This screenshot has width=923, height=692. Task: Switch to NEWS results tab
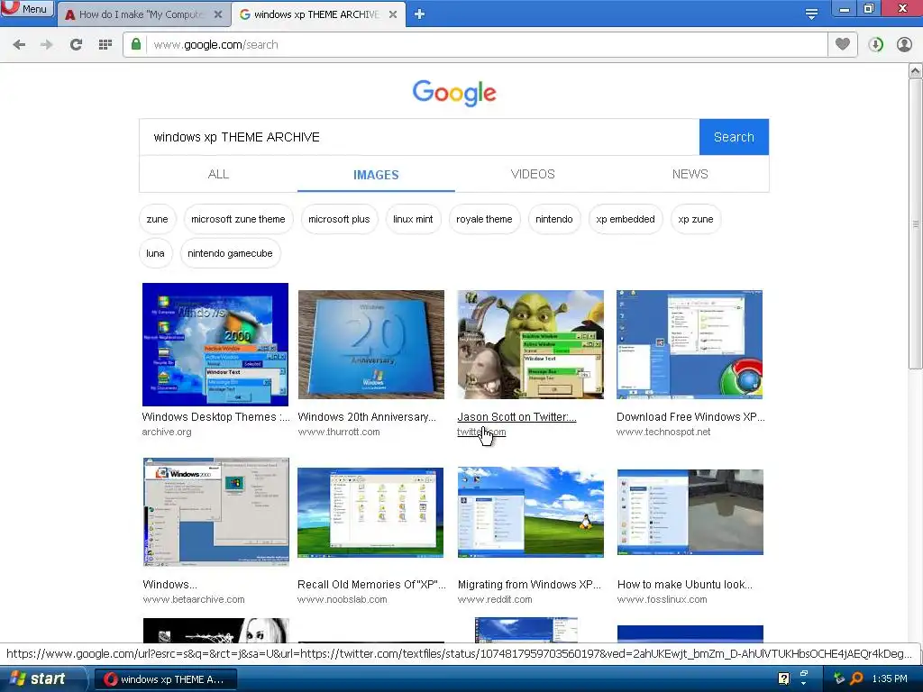click(x=690, y=174)
